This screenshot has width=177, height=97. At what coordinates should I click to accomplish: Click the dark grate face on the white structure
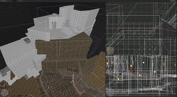coord(27,40)
